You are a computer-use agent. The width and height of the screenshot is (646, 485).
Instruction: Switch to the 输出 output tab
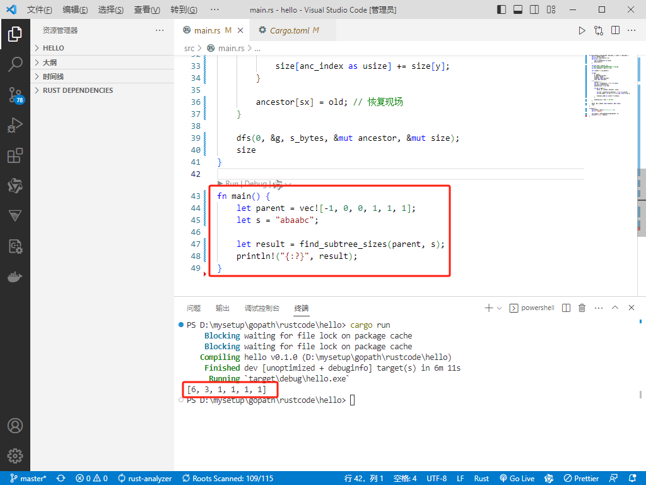pyautogui.click(x=223, y=308)
